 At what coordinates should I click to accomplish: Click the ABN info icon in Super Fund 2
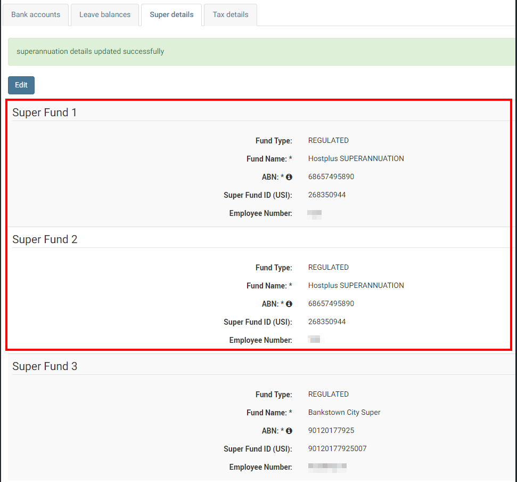coord(289,304)
